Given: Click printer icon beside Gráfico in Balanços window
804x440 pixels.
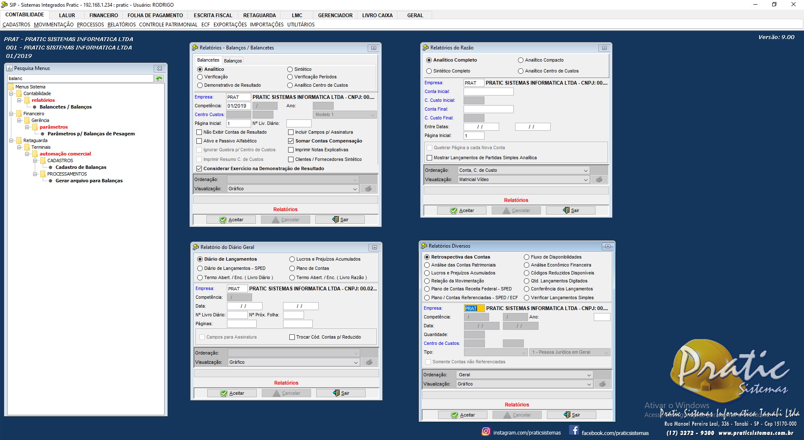Looking at the screenshot, I should point(368,189).
